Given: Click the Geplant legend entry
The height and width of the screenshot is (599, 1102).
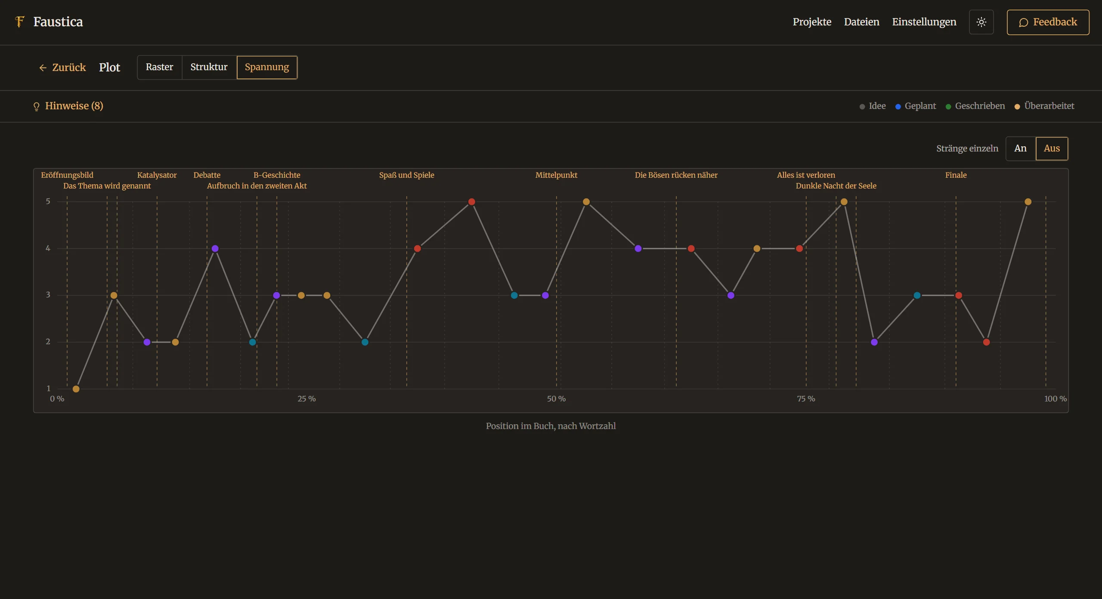Looking at the screenshot, I should tap(916, 106).
